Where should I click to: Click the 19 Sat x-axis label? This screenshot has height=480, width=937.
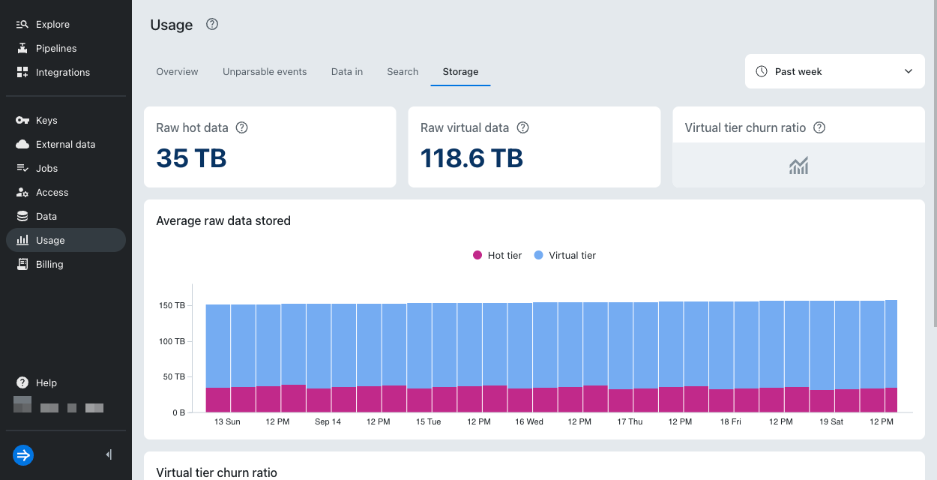point(831,421)
